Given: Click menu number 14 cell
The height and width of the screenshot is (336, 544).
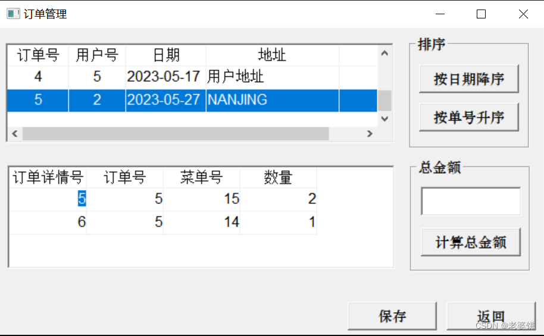Looking at the screenshot, I should 202,222.
